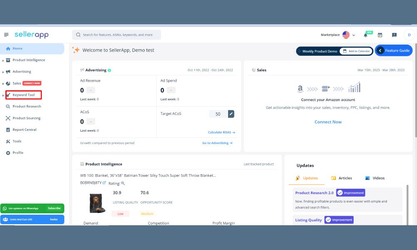Expand the Keyword Tool submenu arrow
This screenshot has width=417, height=250.
click(x=3, y=95)
